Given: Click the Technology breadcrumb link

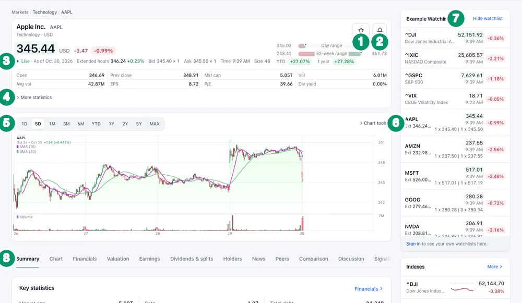Looking at the screenshot, I should 44,12.
